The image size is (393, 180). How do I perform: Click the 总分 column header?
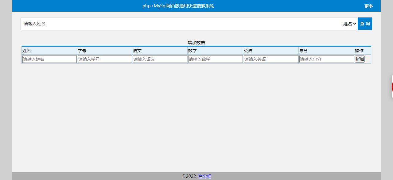(x=303, y=51)
